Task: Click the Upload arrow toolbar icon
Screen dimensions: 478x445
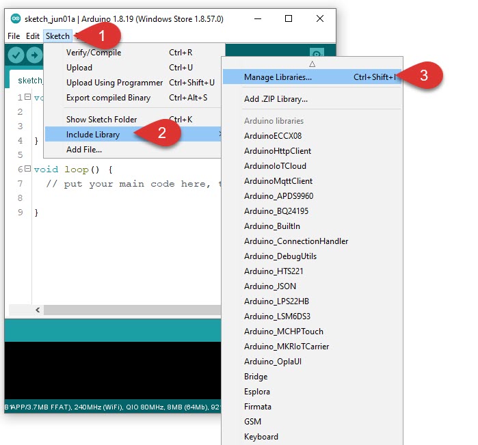Action: coord(34,55)
